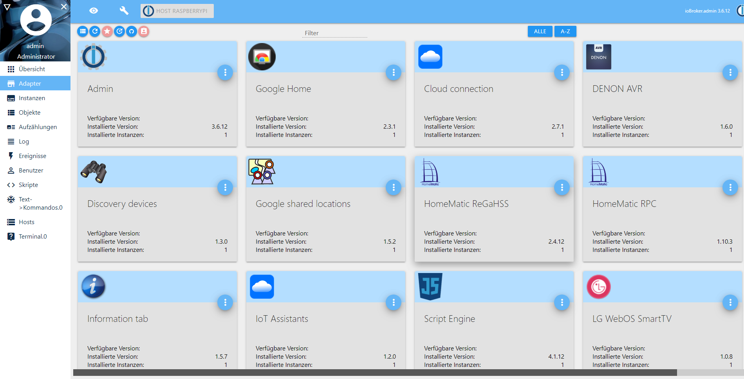Click the HOST RASPBERRYPI button

click(x=177, y=11)
